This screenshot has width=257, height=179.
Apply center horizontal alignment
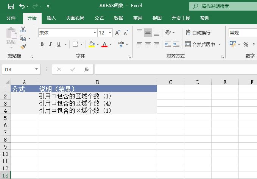coord(148,44)
